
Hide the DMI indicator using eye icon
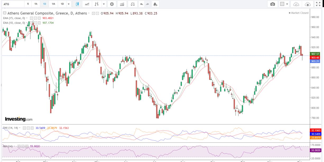pyautogui.click(x=24, y=128)
